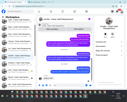Choose a GIF icon
Screen dimensions: 127x102
[x=50, y=85]
